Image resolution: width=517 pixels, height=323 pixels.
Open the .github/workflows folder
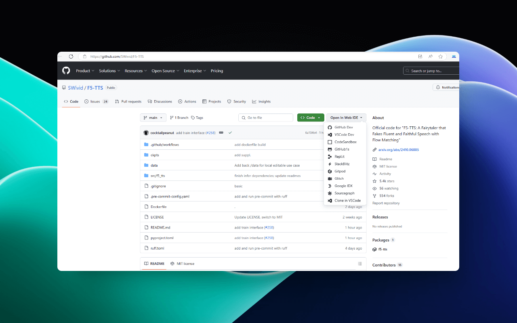(x=165, y=145)
